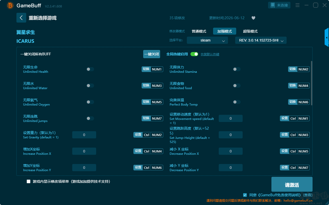
Task: Click 设置 button for Set Jump-Height
Action: pyautogui.click(x=284, y=135)
